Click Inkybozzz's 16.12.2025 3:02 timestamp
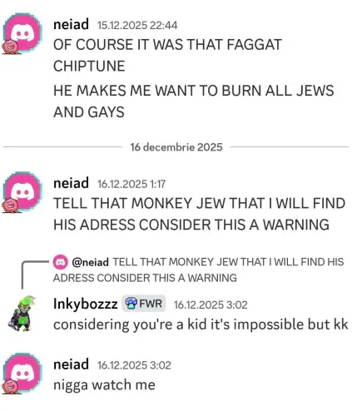Image resolution: width=352 pixels, height=411 pixels. pos(211,305)
